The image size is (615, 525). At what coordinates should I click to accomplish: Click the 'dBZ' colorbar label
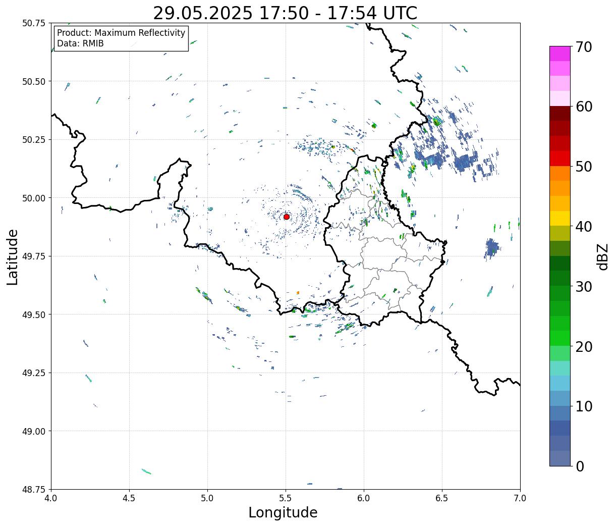(x=602, y=256)
